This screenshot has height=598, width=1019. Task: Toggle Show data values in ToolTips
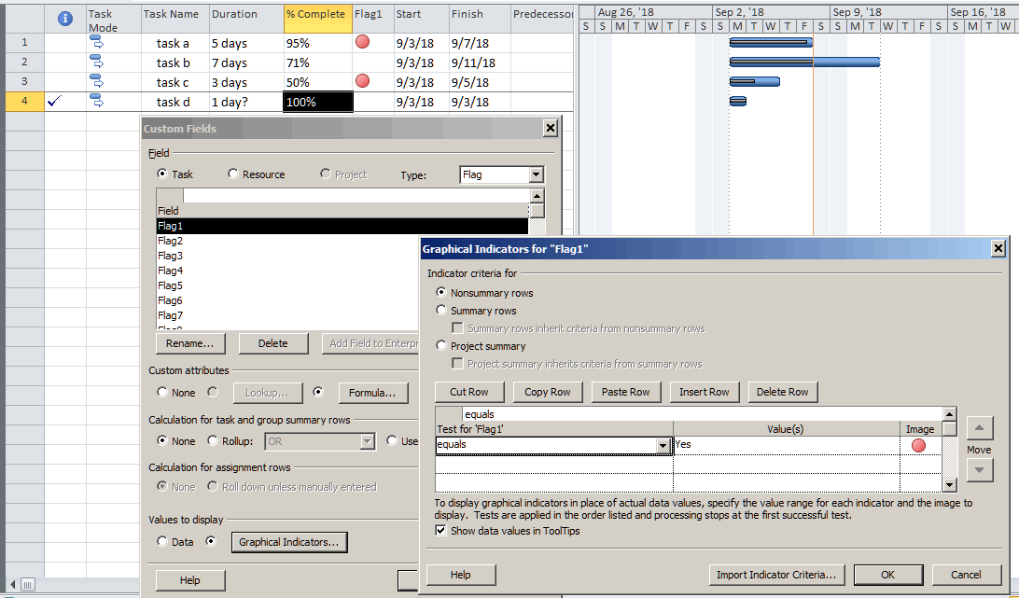[441, 531]
